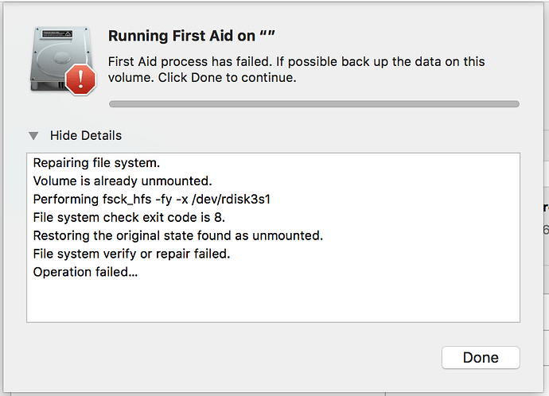Select the "Repairing file system." log line

pyautogui.click(x=96, y=163)
